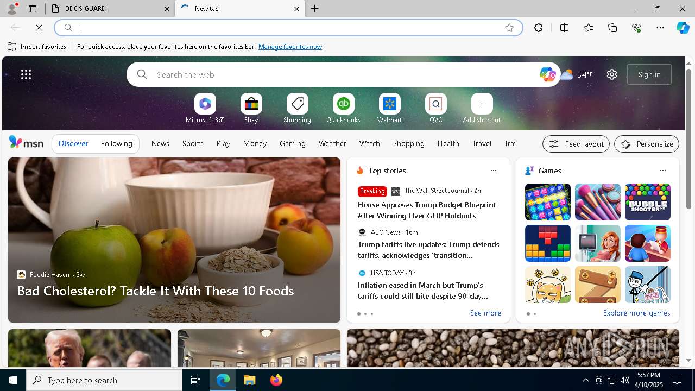The height and width of the screenshot is (391, 695).
Task: Open the Quickbooks shortcut
Action: [343, 109]
